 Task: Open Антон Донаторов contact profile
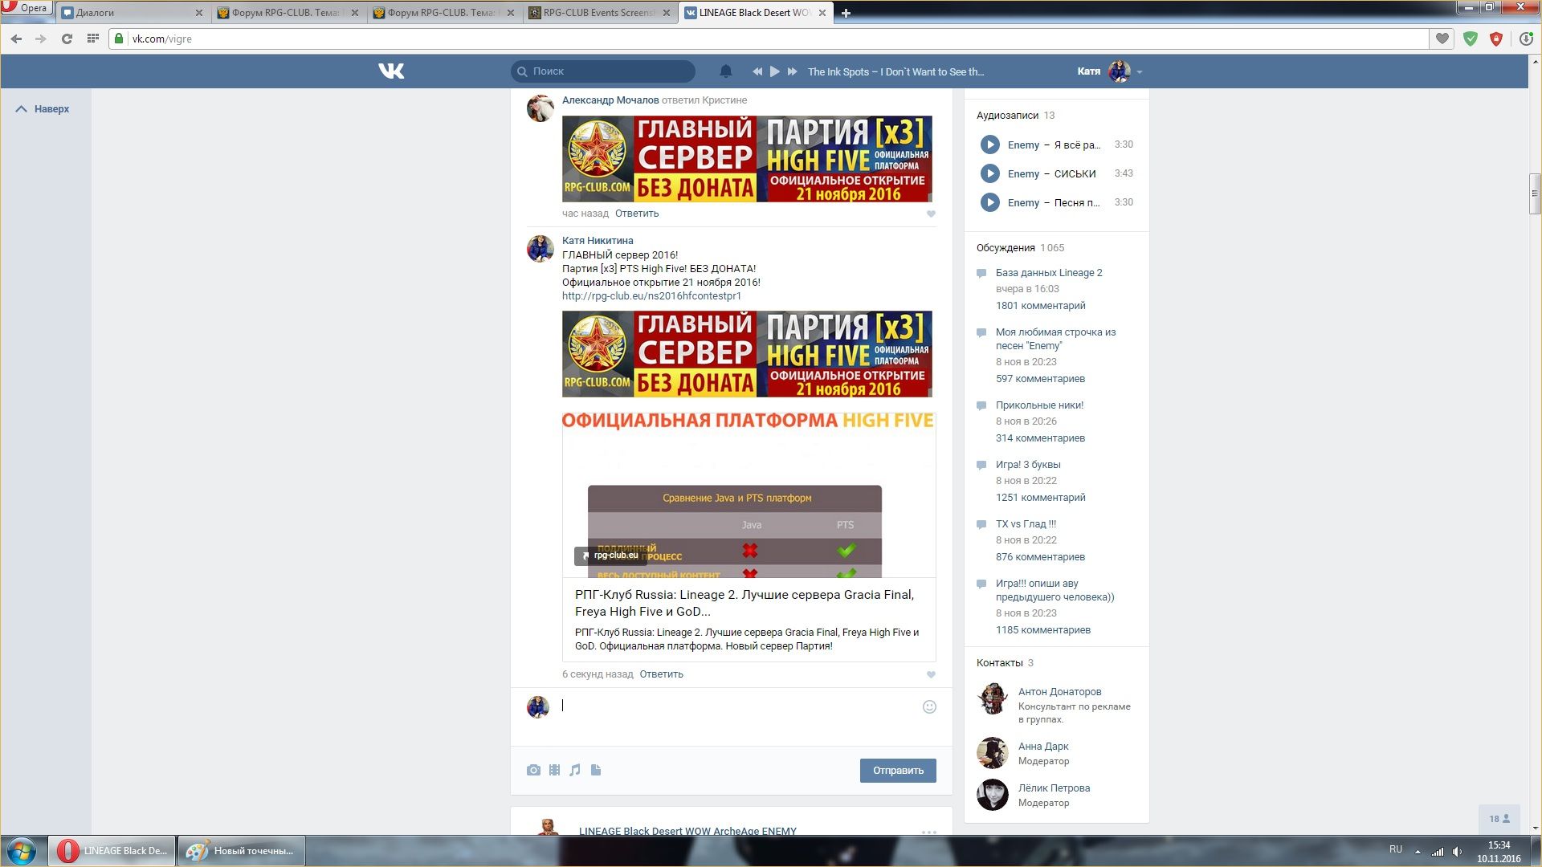(1059, 692)
